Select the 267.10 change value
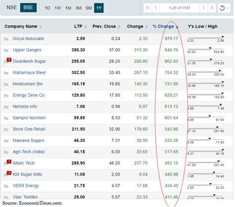 [x=141, y=72]
